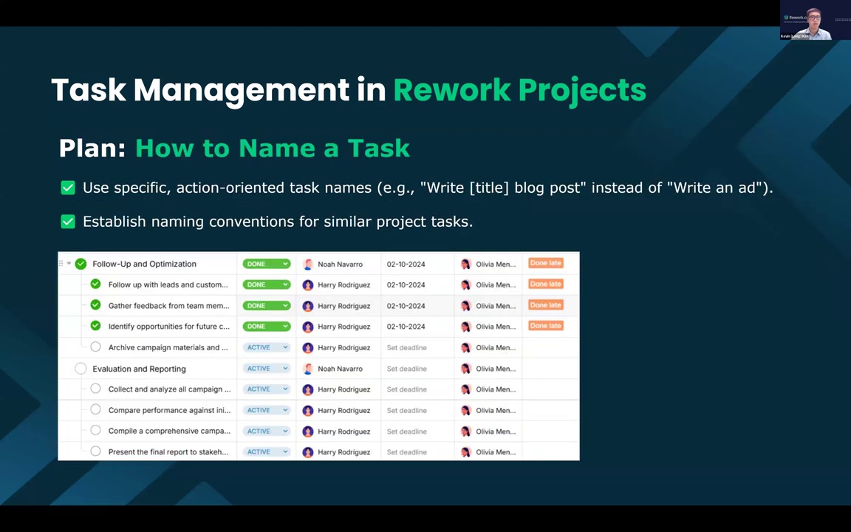This screenshot has height=532, width=851.
Task: Open ACTIVE status dropdown for Compare performance row
Action: point(267,410)
